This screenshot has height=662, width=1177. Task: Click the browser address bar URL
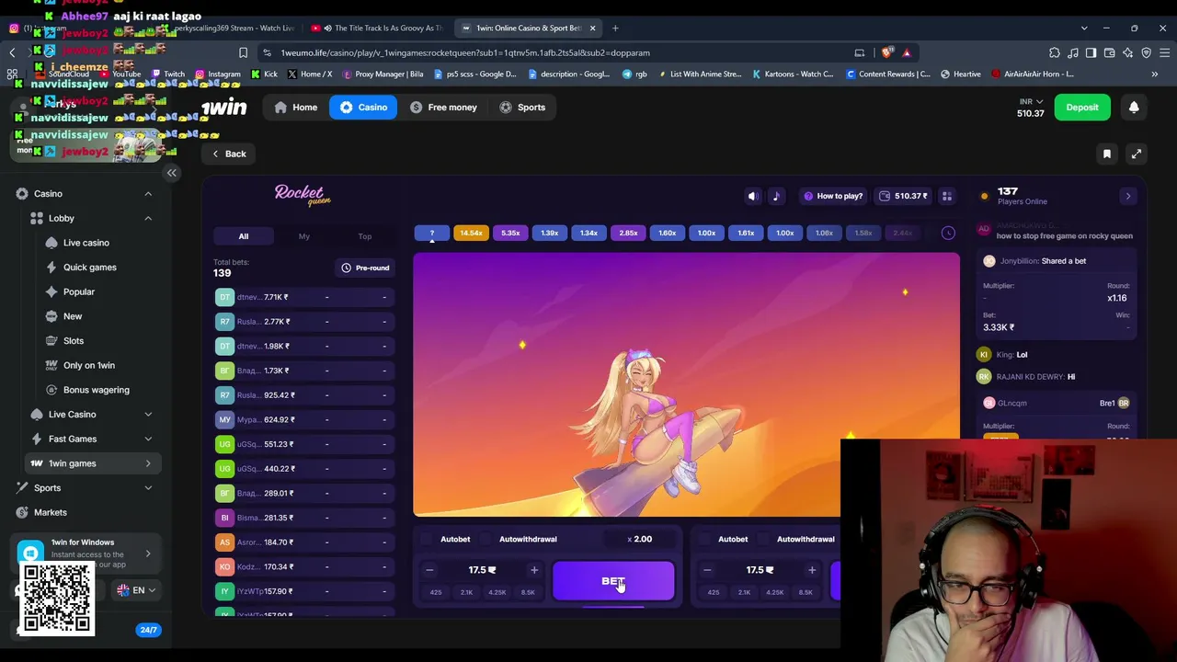coord(465,52)
